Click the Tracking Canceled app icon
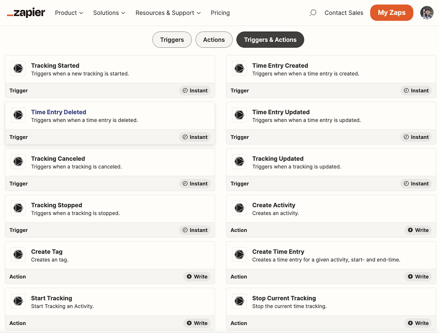 click(x=18, y=162)
